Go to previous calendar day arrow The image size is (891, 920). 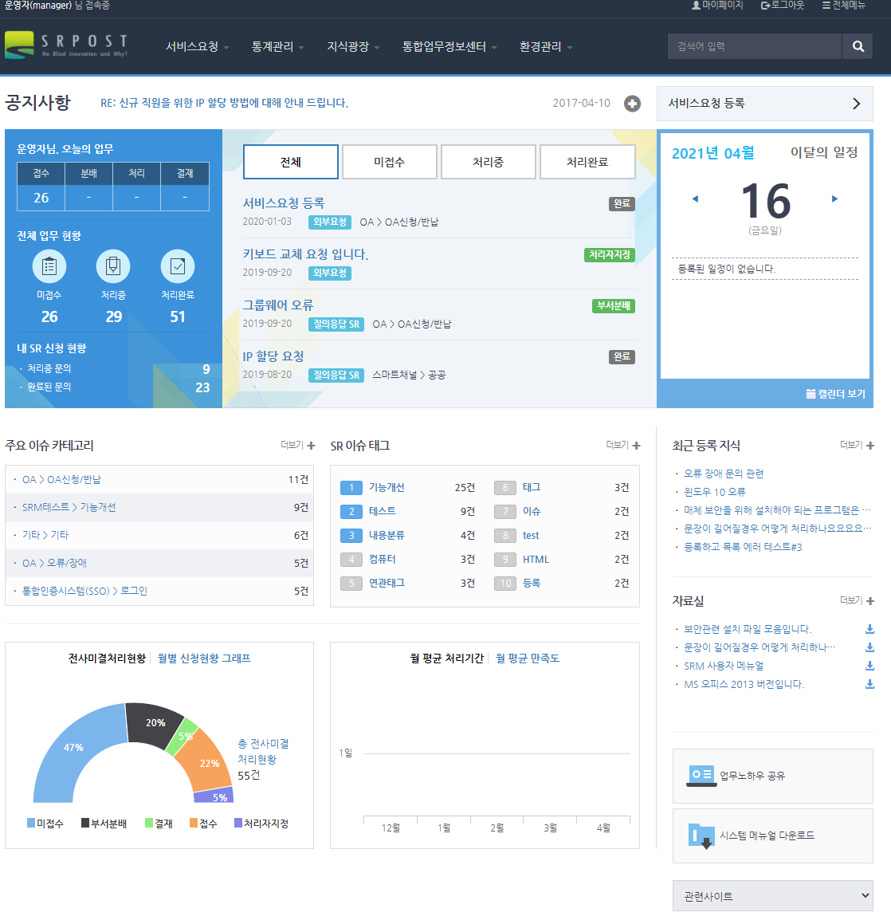(x=695, y=199)
